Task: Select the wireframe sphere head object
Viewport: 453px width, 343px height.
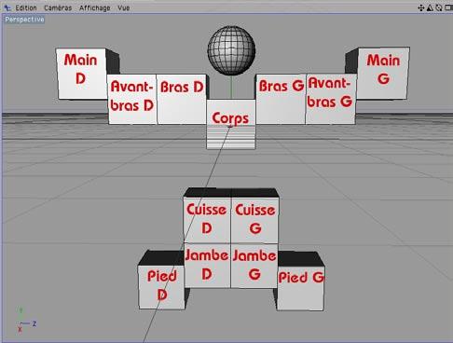Action: [x=231, y=50]
